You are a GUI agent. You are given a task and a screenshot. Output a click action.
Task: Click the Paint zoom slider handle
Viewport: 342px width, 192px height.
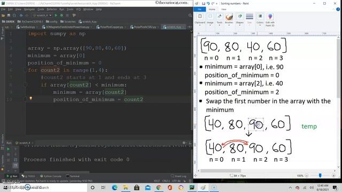pyautogui.click(x=320, y=175)
